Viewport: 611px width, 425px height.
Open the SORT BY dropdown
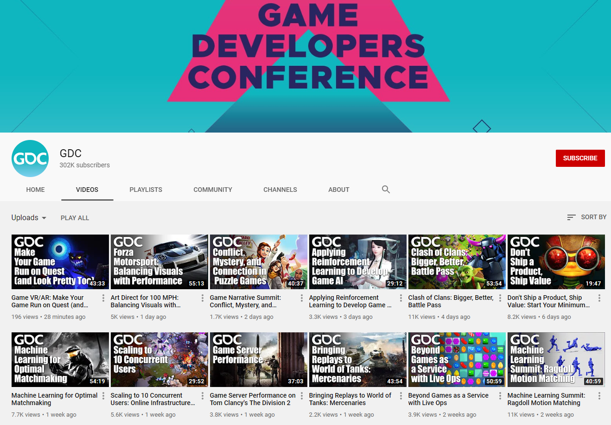(x=587, y=217)
